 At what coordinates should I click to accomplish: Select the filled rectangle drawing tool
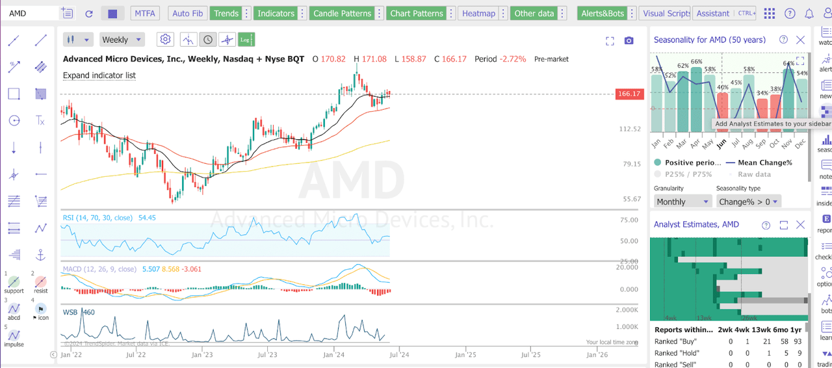tap(41, 94)
